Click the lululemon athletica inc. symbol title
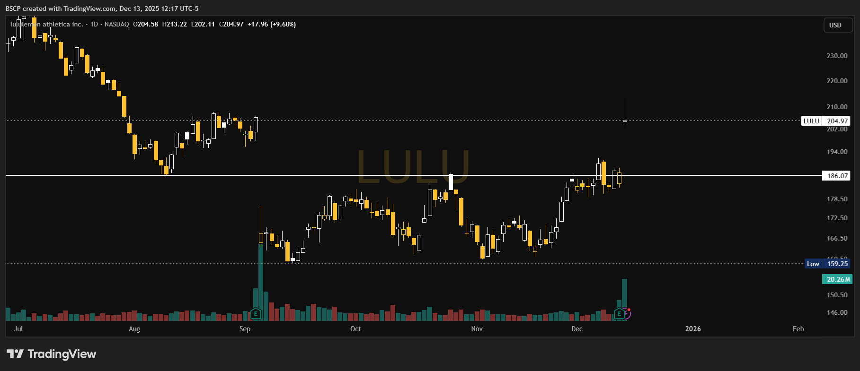860x371 pixels. pyautogui.click(x=47, y=24)
